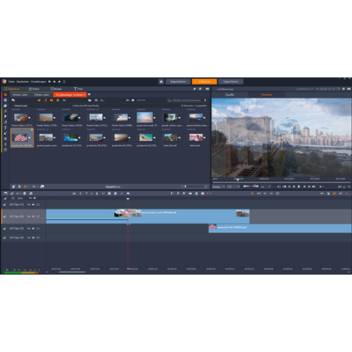
Task: Click the Exportieren button
Action: [231, 82]
